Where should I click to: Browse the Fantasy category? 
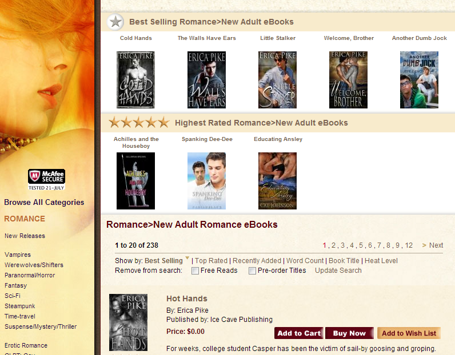click(x=15, y=285)
